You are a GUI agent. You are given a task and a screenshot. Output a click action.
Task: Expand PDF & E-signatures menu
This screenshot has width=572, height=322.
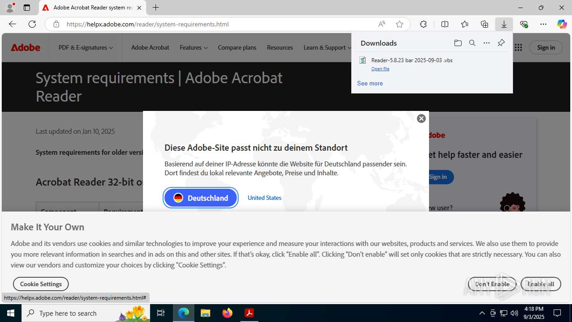pos(86,47)
